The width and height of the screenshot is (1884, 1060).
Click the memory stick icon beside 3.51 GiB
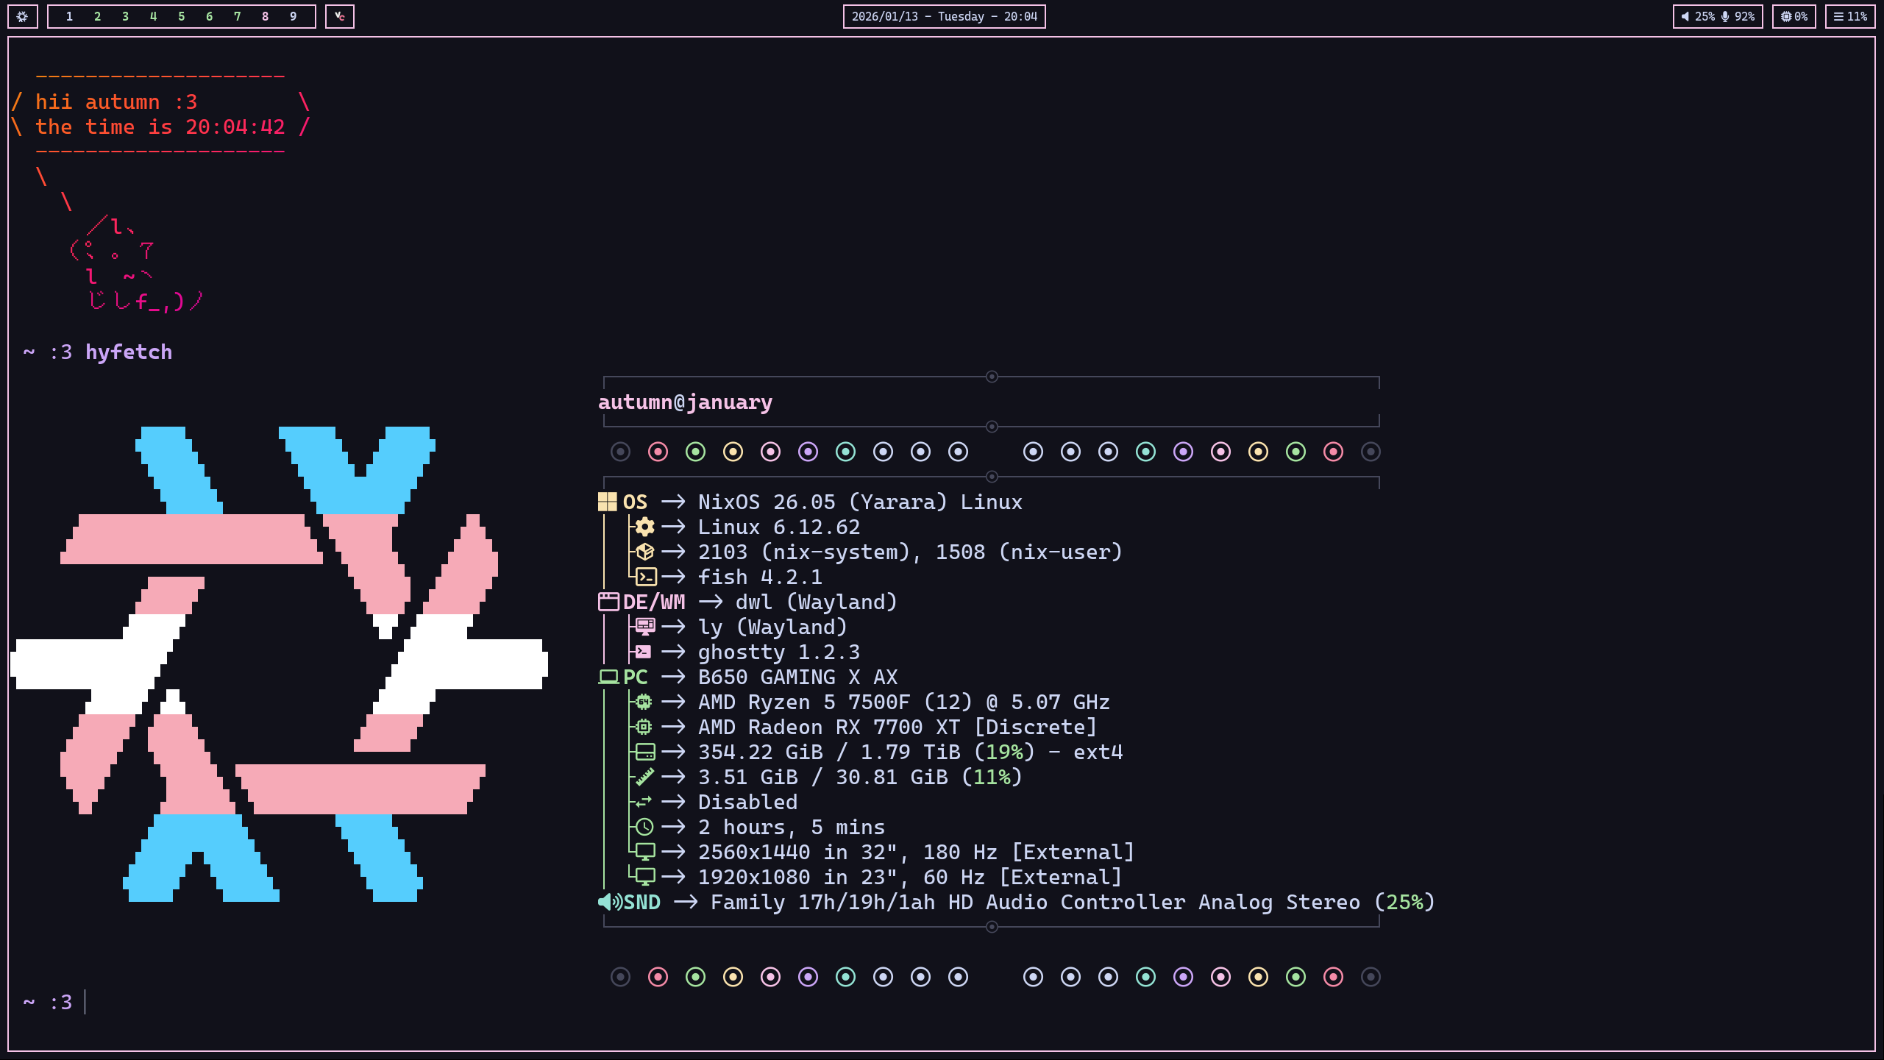645,778
